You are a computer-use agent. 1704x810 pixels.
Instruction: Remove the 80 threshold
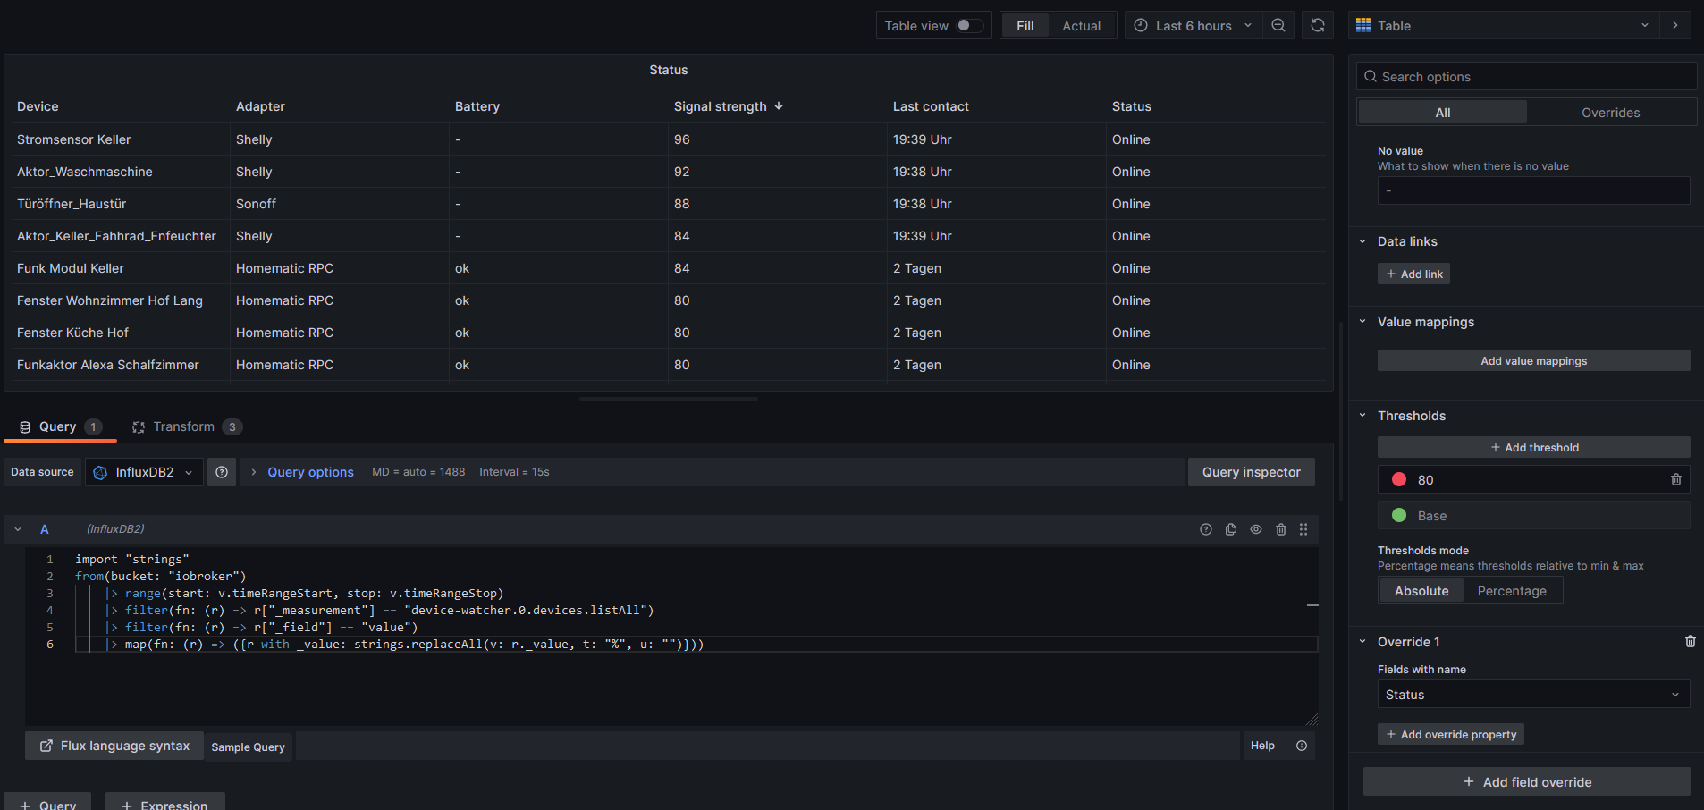(1676, 480)
